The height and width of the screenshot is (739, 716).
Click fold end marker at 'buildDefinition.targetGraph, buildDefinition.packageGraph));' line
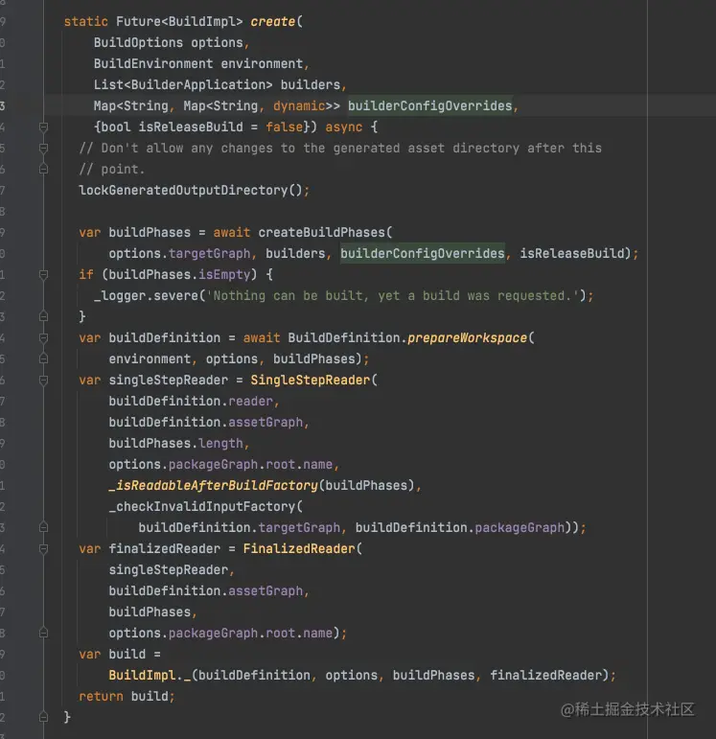(43, 527)
